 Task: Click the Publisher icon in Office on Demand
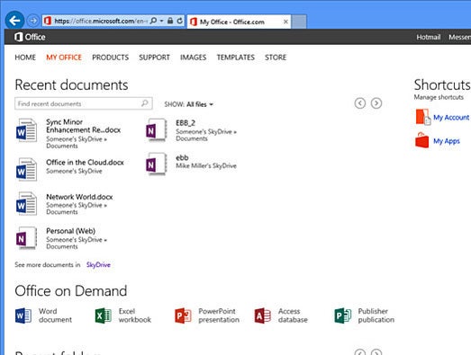(x=343, y=315)
